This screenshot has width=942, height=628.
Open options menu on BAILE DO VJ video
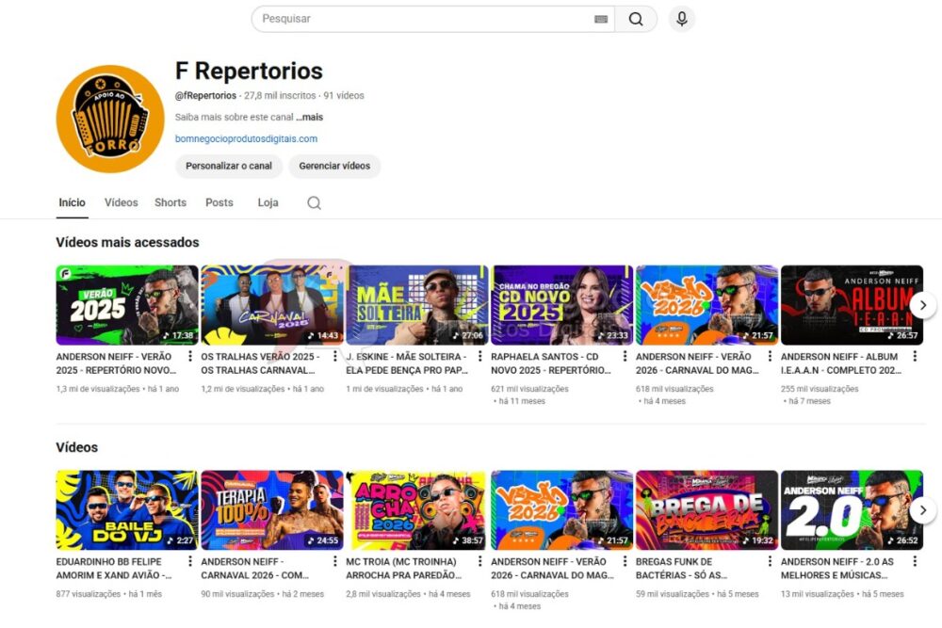point(191,563)
